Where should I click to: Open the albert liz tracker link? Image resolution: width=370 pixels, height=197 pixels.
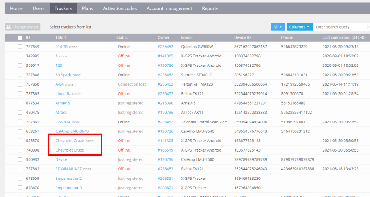tap(63, 94)
